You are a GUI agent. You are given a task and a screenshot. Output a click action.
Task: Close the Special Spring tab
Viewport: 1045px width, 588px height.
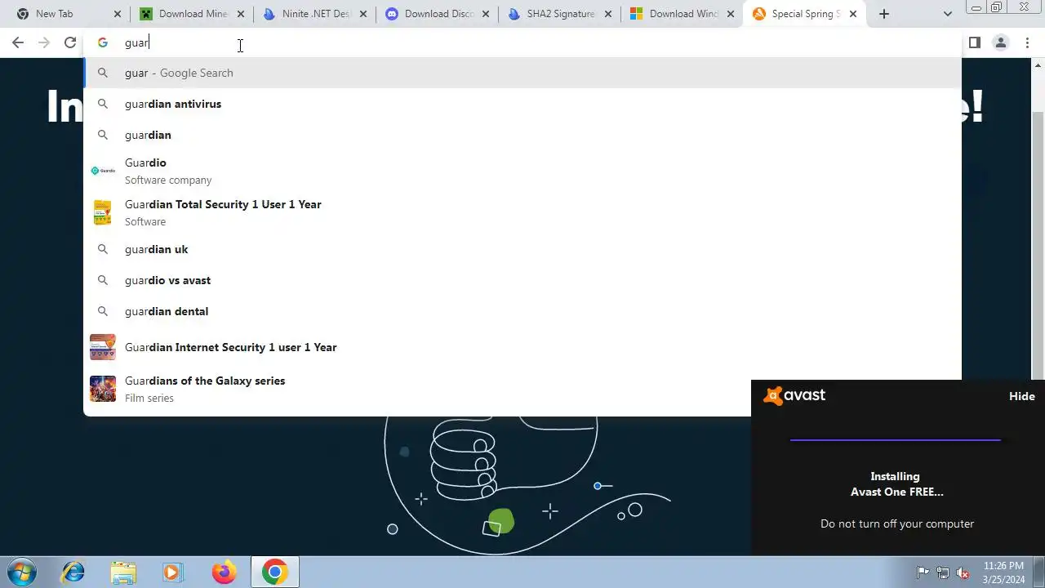coord(853,14)
